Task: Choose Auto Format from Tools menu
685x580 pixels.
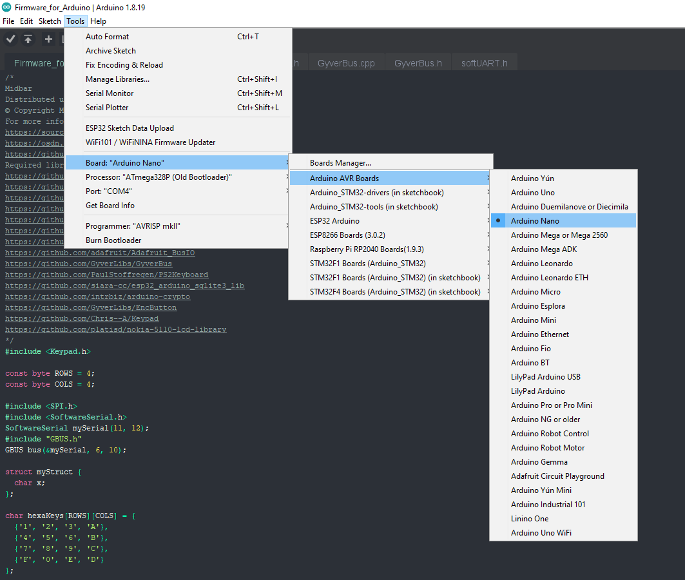Action: 178,37
